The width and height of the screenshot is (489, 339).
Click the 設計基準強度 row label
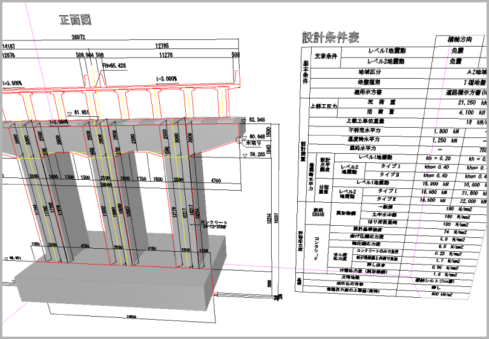pos(368,229)
